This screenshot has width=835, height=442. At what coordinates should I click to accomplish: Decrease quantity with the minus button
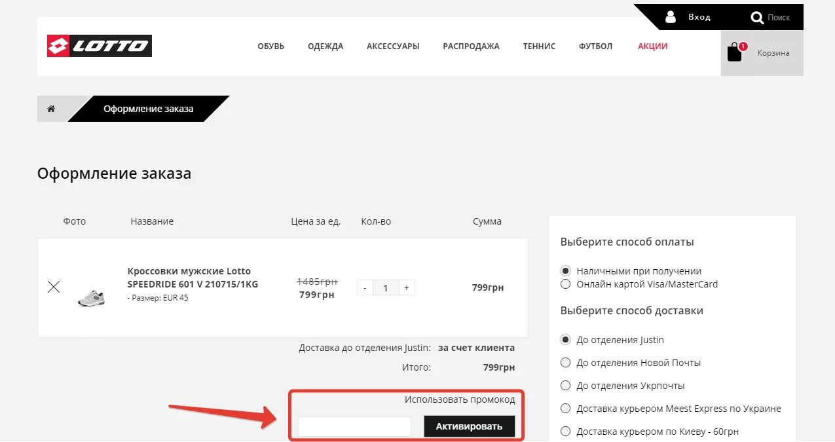(365, 287)
